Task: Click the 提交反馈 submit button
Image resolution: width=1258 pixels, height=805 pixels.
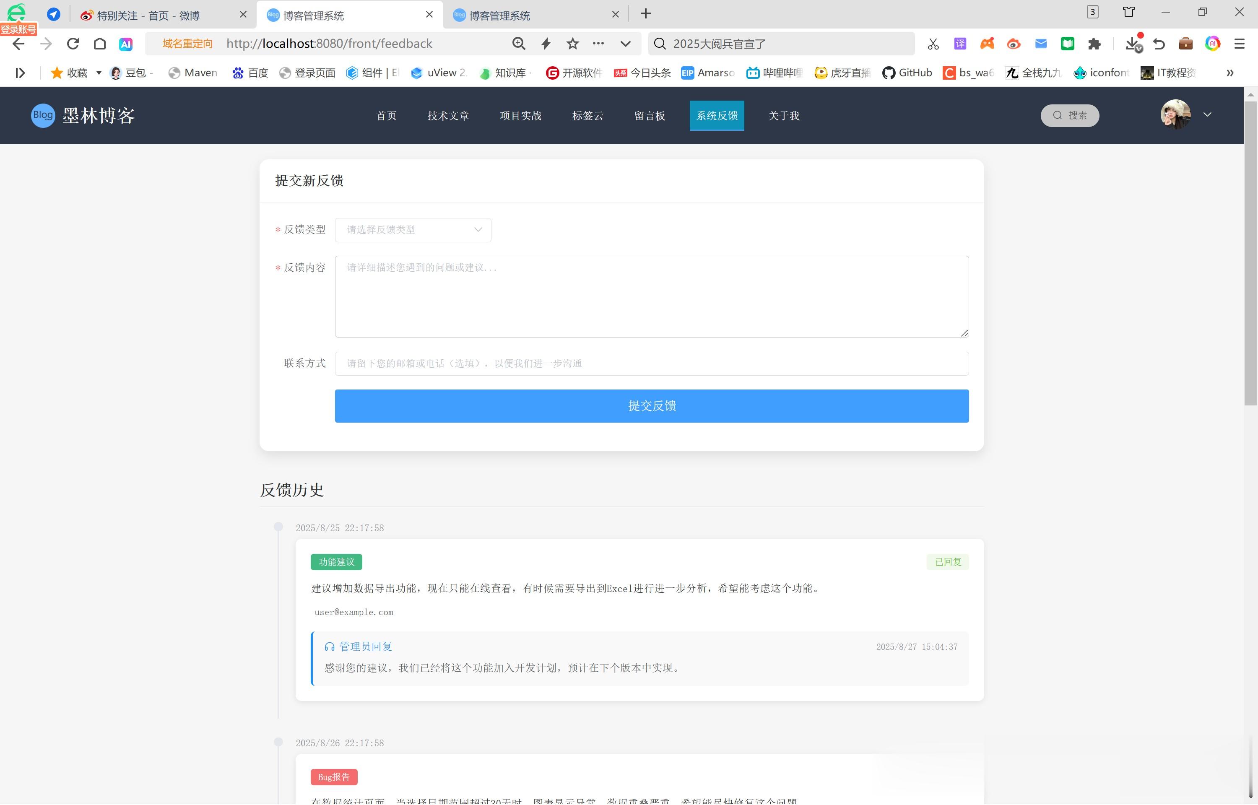Action: click(x=651, y=405)
